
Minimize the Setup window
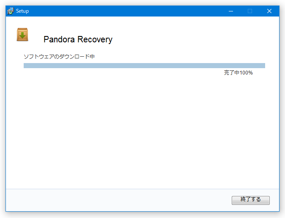(231, 11)
